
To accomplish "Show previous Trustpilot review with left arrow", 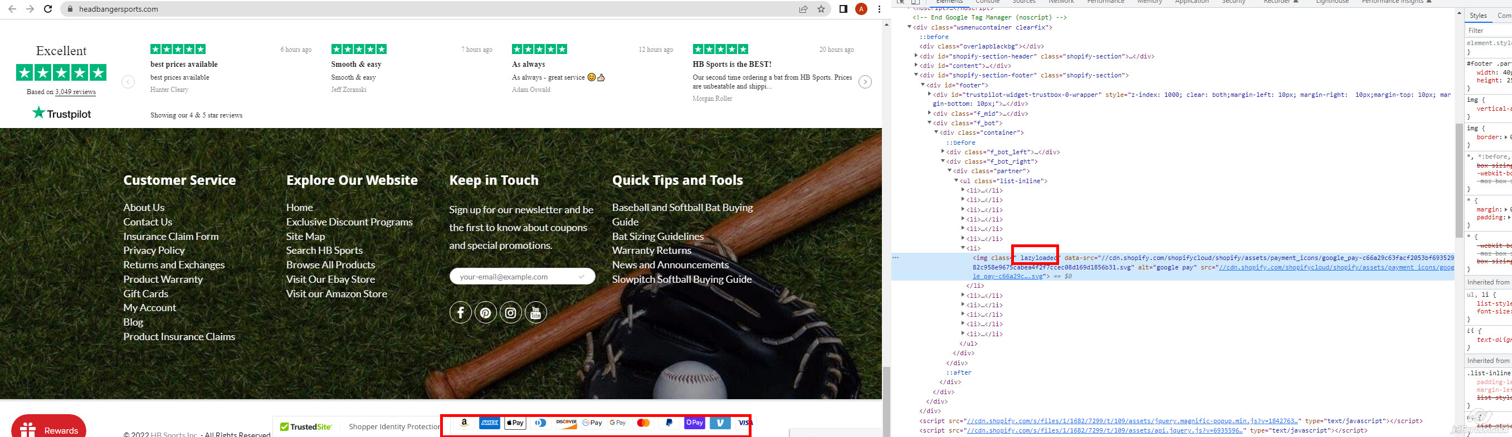I will pos(128,81).
